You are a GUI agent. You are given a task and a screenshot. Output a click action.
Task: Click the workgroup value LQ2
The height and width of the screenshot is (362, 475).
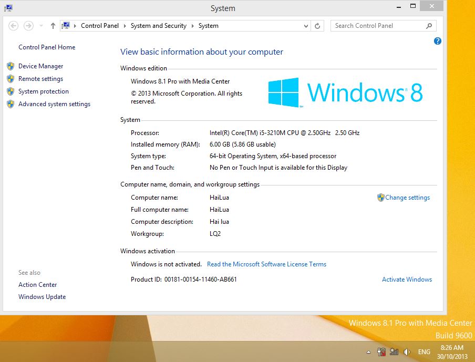click(x=215, y=234)
